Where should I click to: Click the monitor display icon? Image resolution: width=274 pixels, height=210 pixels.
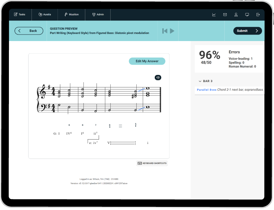coord(247,15)
